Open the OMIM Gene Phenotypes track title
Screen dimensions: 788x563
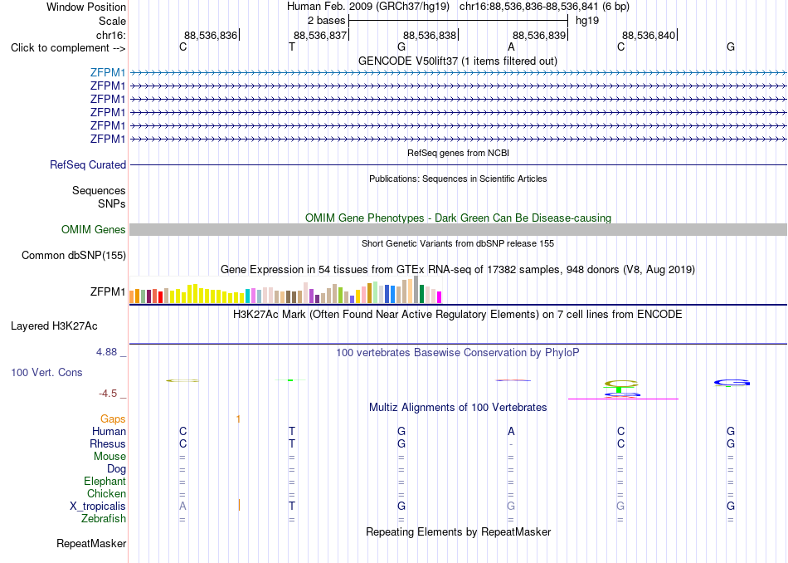coord(458,218)
